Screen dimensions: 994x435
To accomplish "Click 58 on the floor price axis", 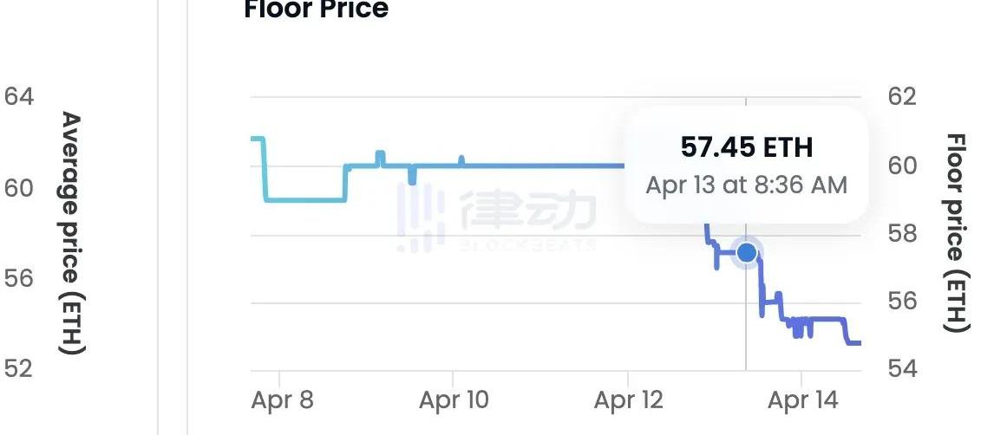I will click(x=902, y=233).
